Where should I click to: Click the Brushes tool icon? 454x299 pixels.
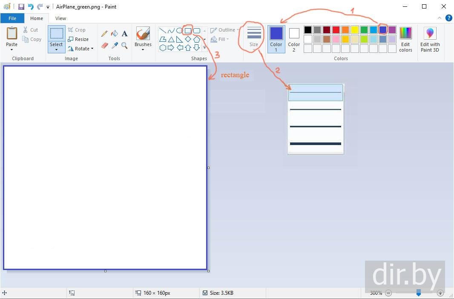[143, 34]
